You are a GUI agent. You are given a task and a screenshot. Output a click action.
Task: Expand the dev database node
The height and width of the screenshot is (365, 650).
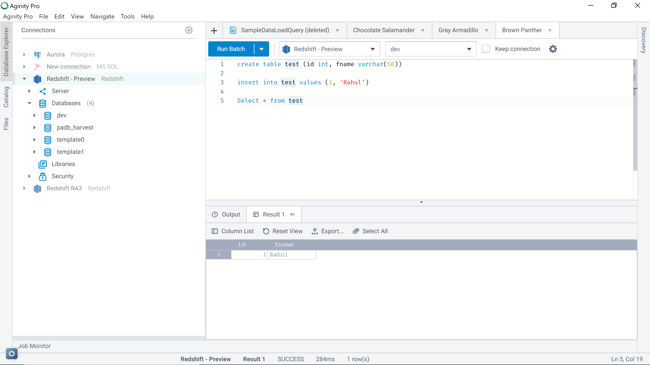pos(35,115)
